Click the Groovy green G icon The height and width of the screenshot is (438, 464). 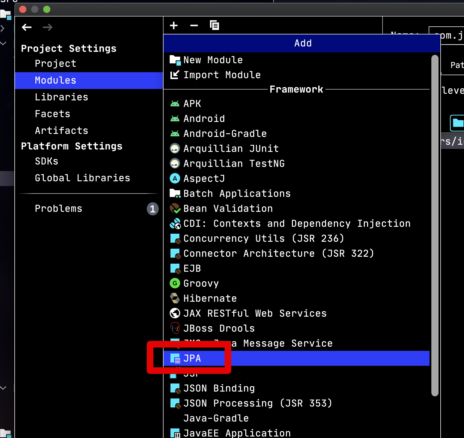click(175, 283)
